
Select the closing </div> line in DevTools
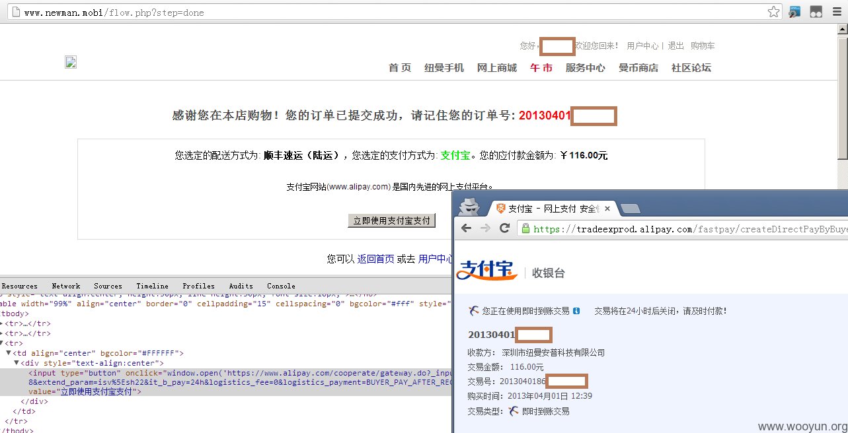pos(34,401)
